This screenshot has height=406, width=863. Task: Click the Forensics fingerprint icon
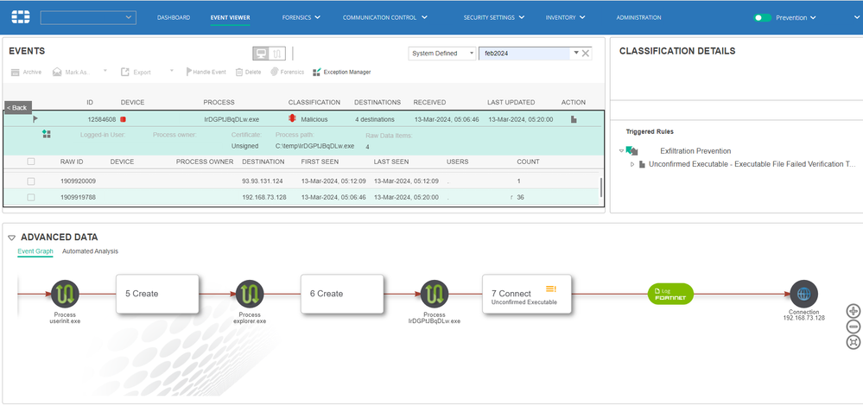coord(274,72)
